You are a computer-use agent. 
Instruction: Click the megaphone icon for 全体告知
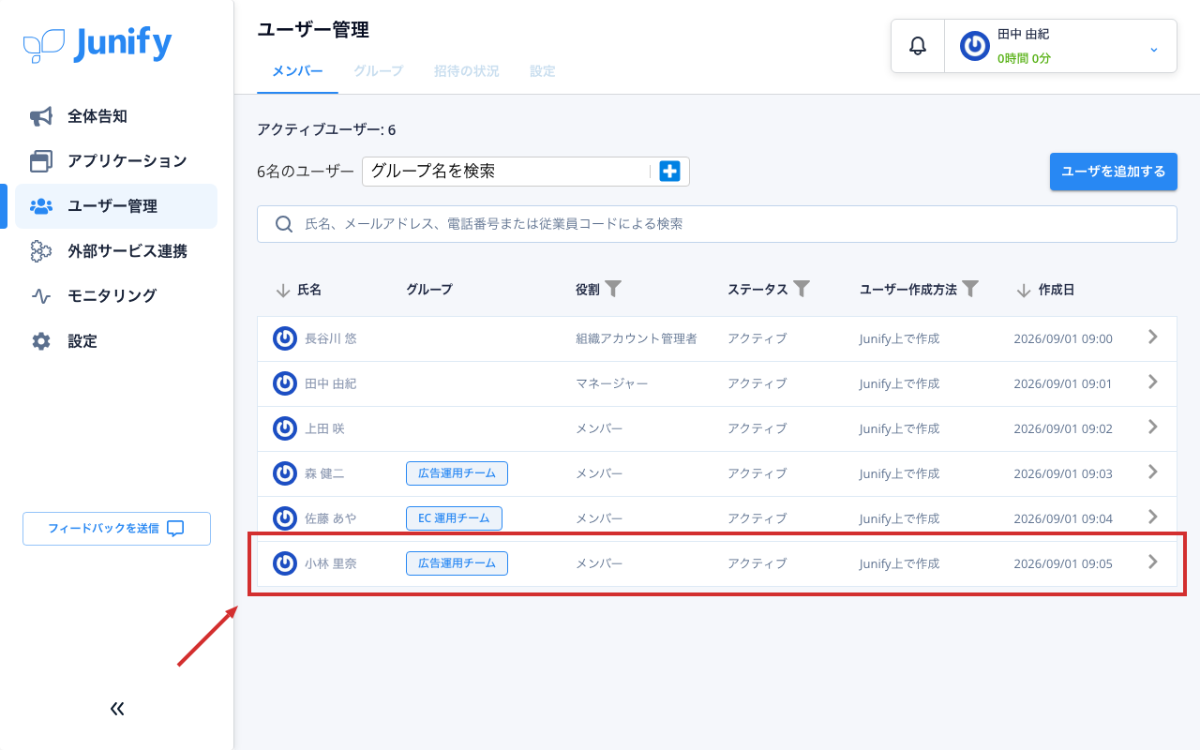[x=41, y=116]
